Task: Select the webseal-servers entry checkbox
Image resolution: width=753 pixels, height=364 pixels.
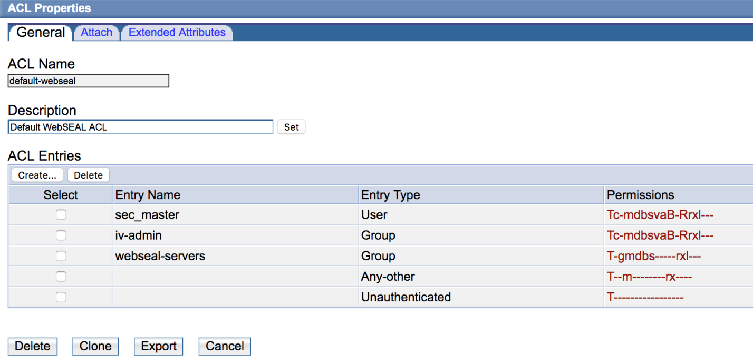Action: click(x=61, y=255)
